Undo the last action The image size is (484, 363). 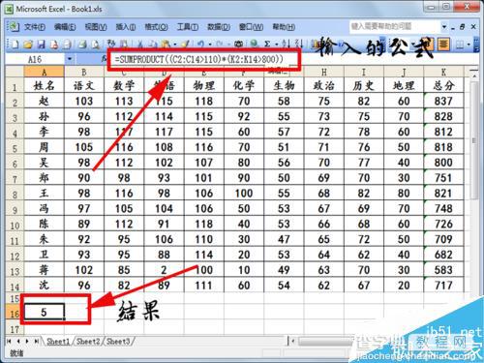coord(201,45)
